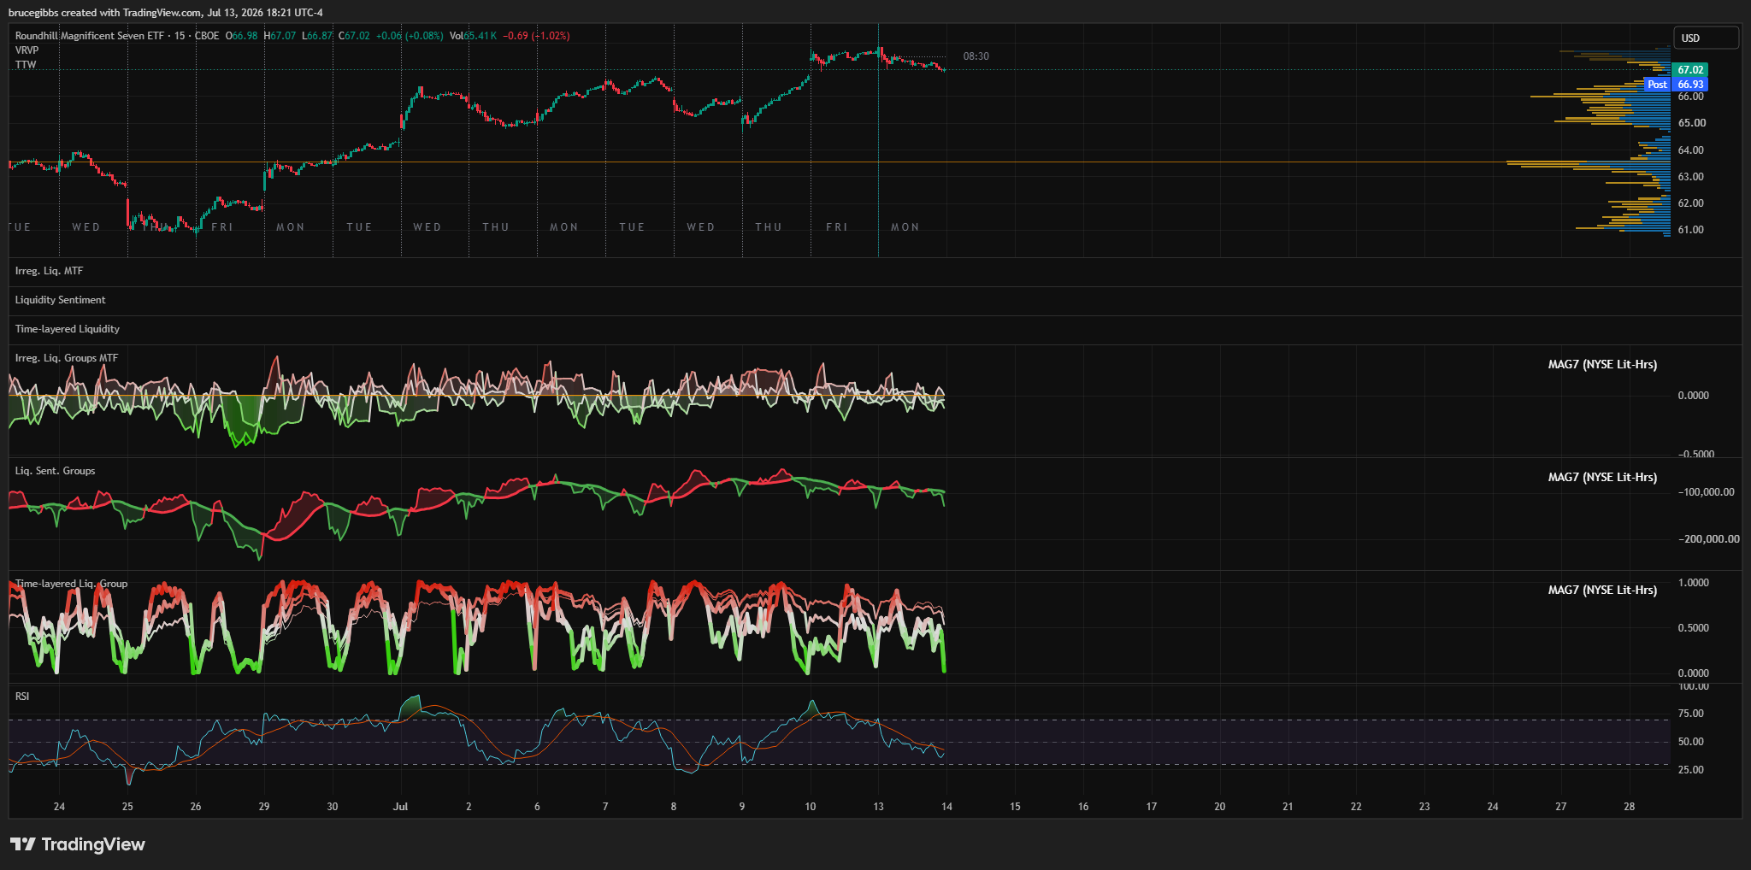
Task: Click the high value H67.07
Action: 280,36
